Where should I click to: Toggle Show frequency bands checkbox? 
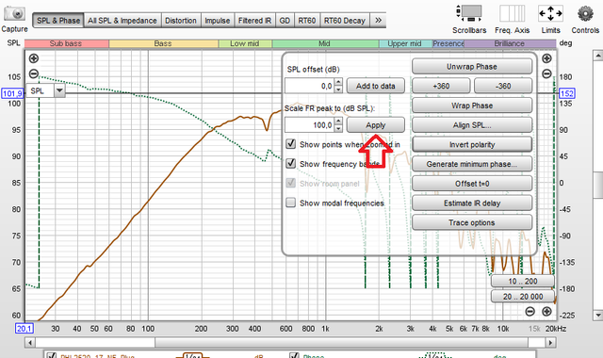[291, 164]
